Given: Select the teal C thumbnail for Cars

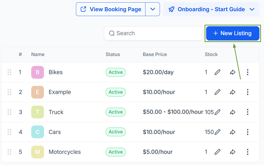Looking at the screenshot, I should coord(38,132).
